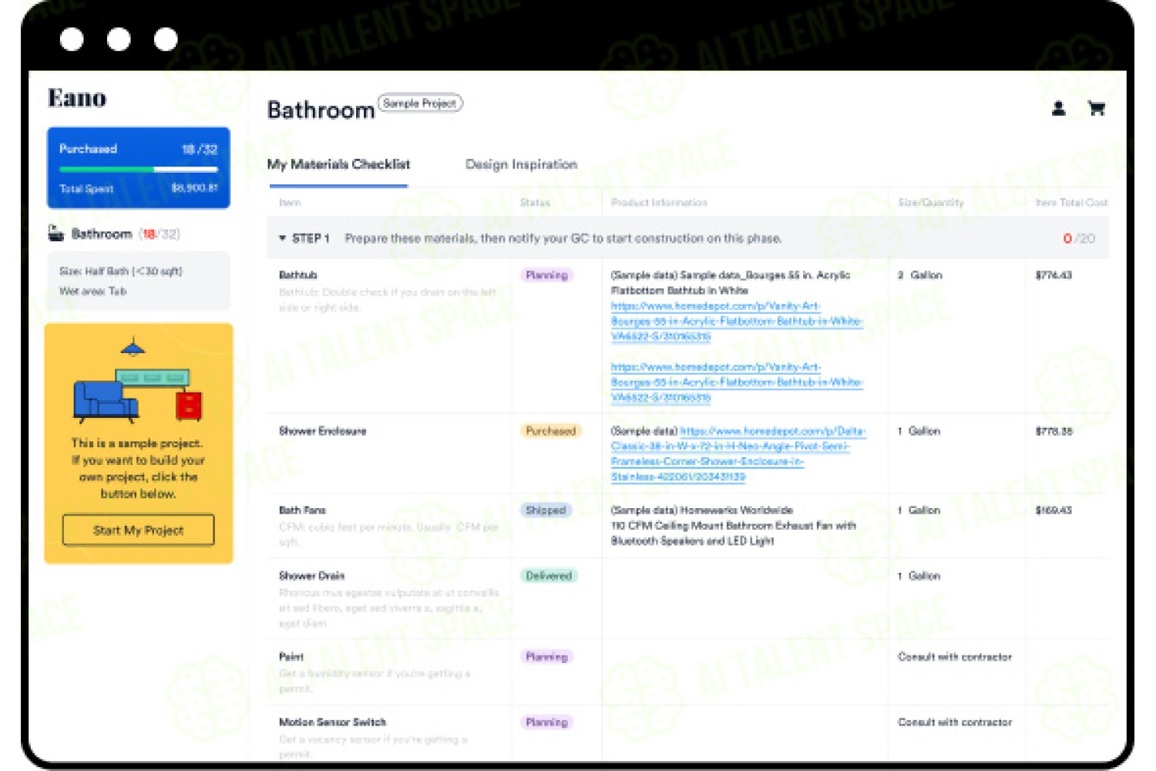Open first Bathtub homedepot link
This screenshot has width=1156, height=771.
pos(736,321)
